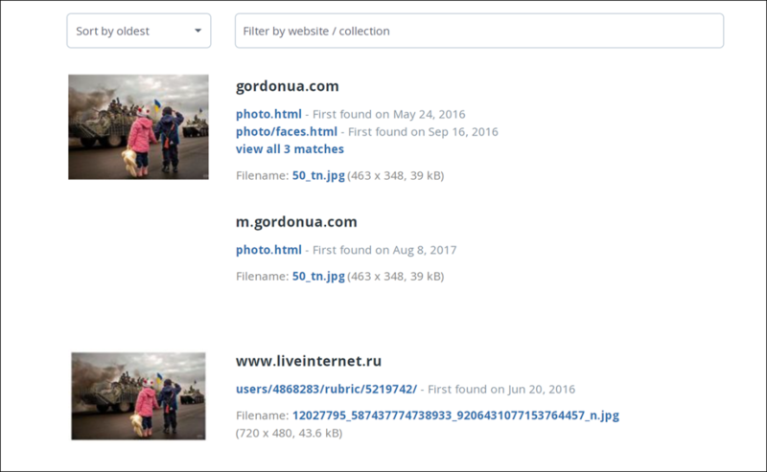The image size is (767, 472).
Task: Open the www.liveinternet.ru result thumbnail
Action: click(x=138, y=395)
